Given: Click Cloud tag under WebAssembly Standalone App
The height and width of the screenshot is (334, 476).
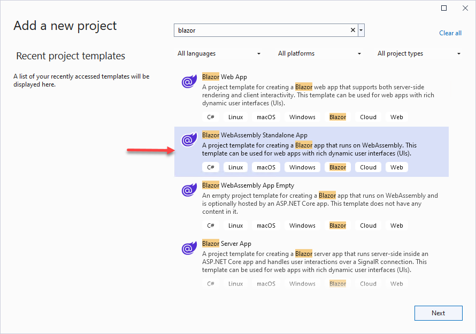Looking at the screenshot, I should (x=368, y=167).
